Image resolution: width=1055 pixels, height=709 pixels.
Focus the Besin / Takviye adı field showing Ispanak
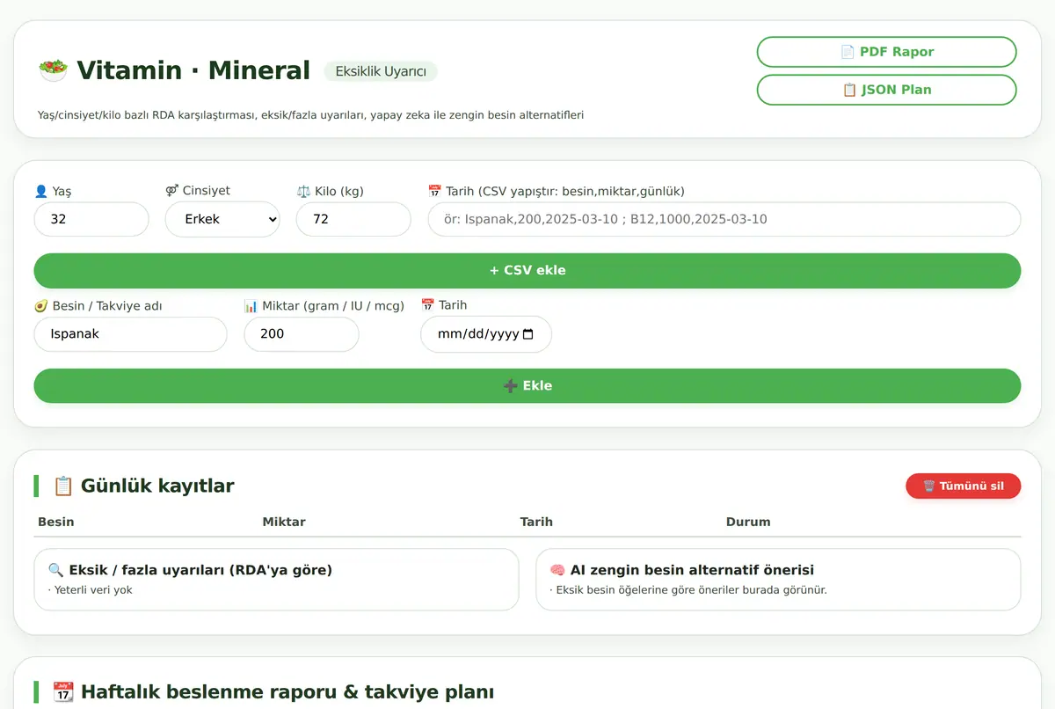(x=131, y=334)
